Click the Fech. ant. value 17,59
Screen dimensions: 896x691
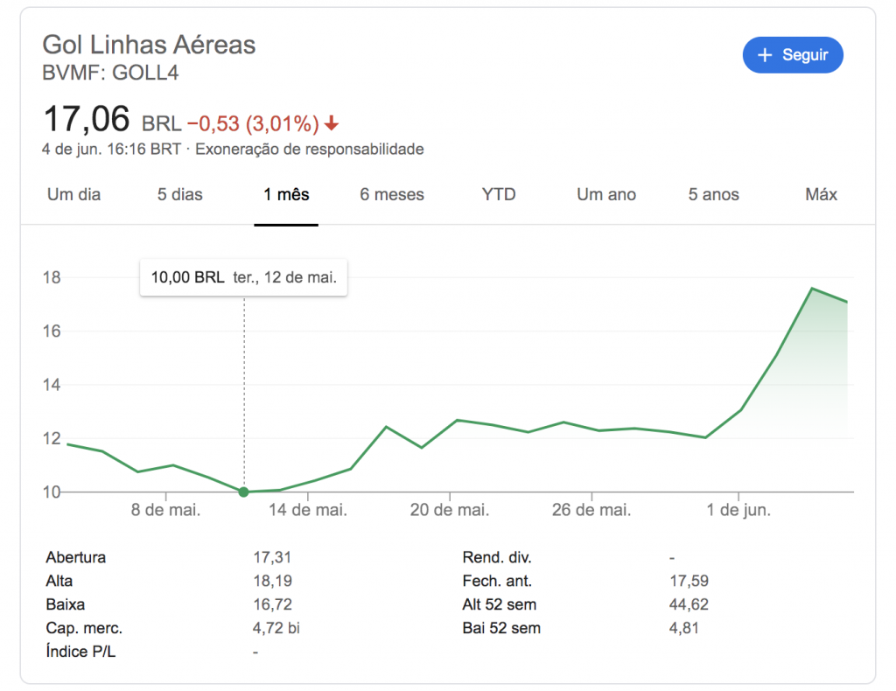tap(689, 581)
